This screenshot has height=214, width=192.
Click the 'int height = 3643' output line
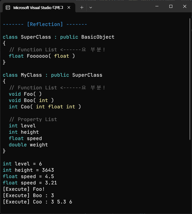tap(28, 170)
